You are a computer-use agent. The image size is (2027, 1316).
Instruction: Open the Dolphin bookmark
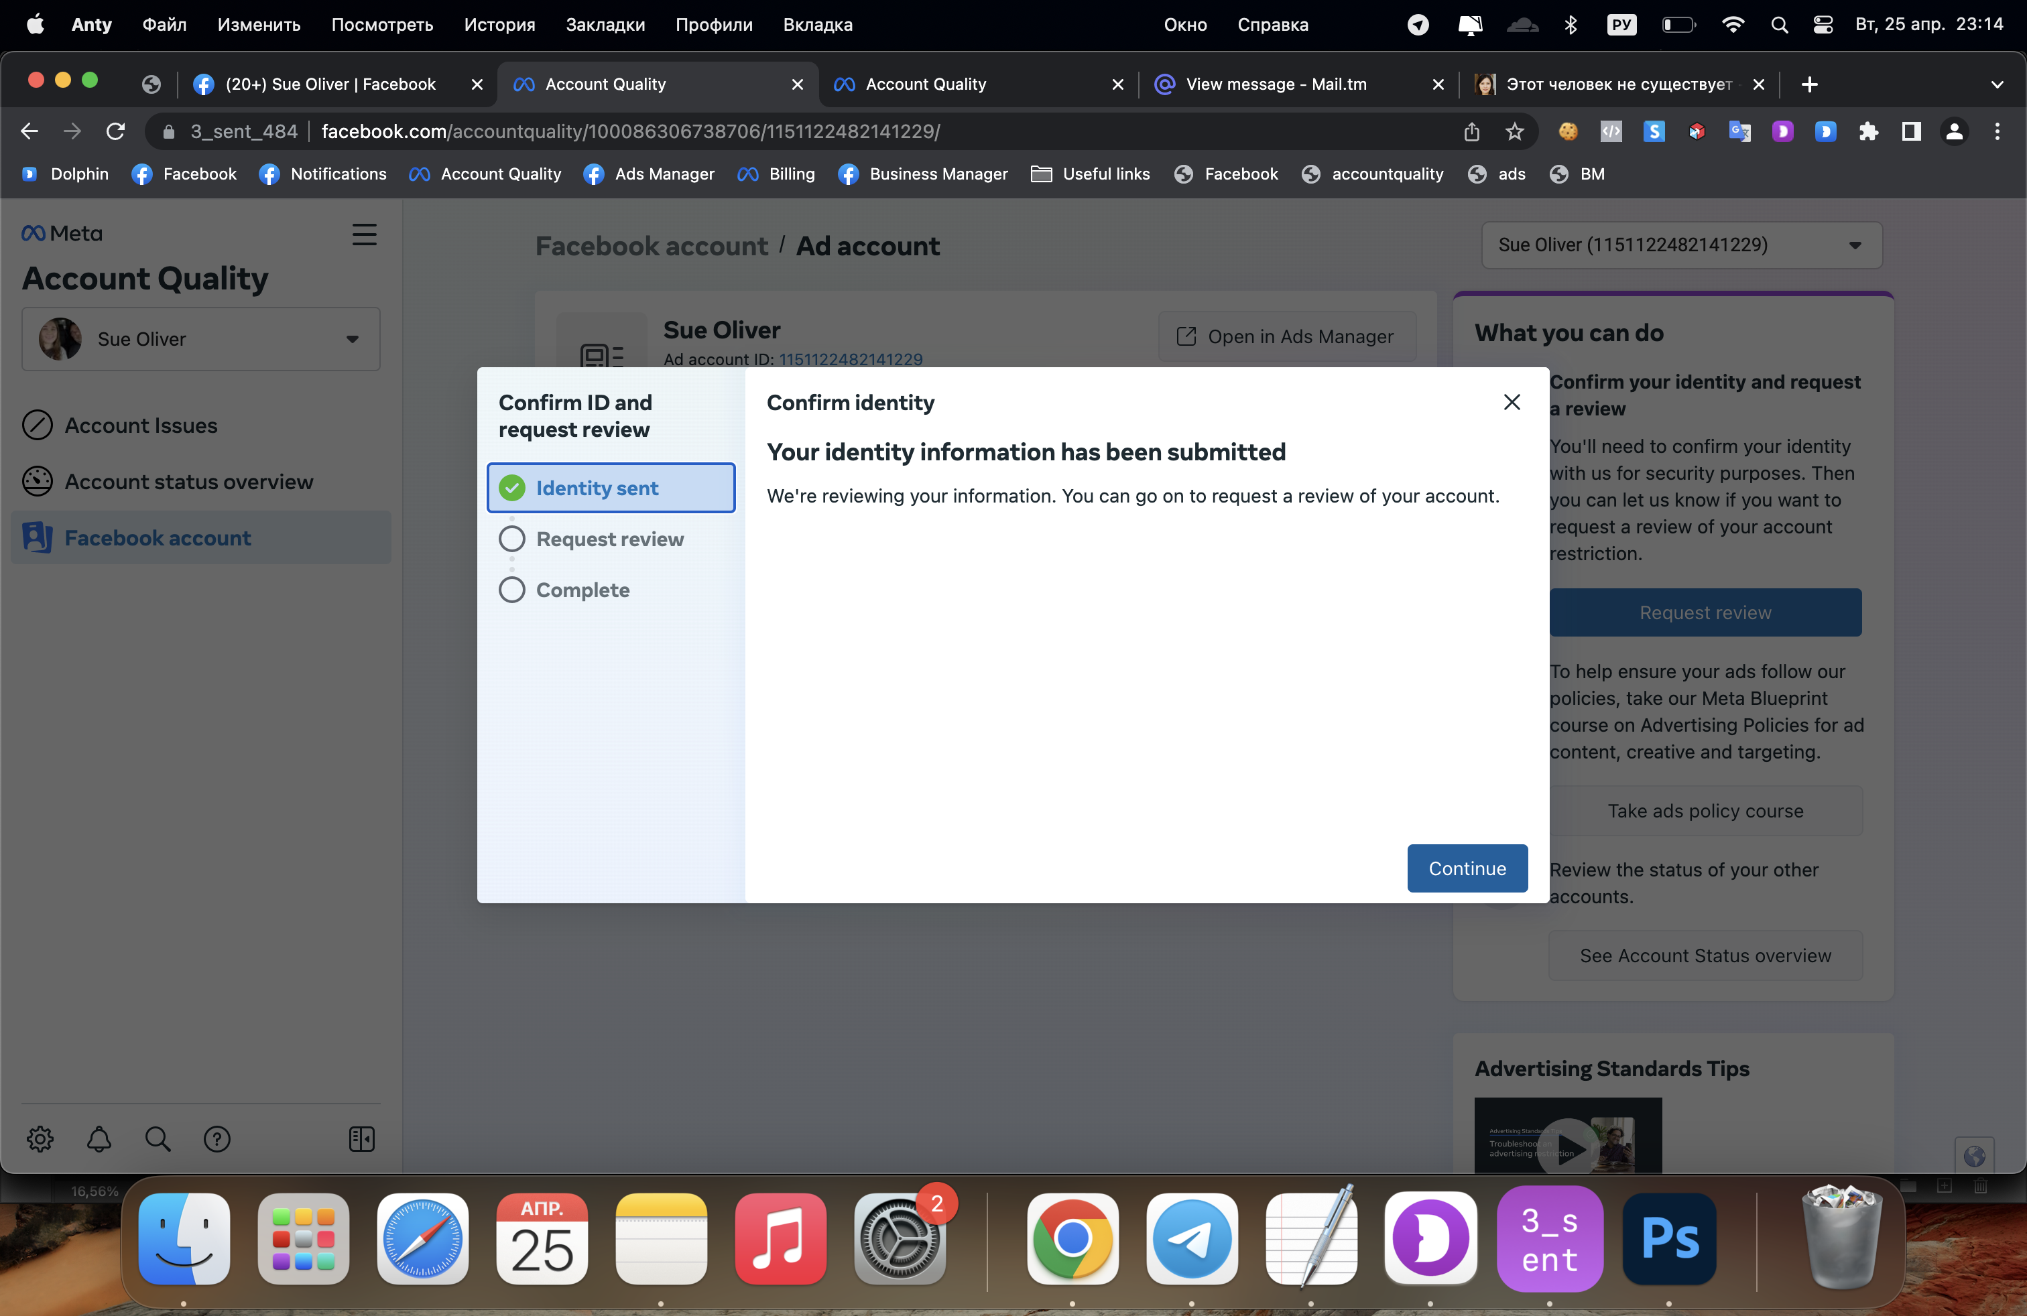(x=66, y=174)
